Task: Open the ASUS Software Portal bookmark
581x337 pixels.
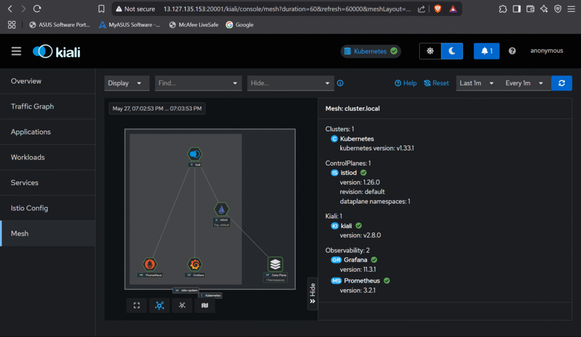Action: (x=60, y=25)
